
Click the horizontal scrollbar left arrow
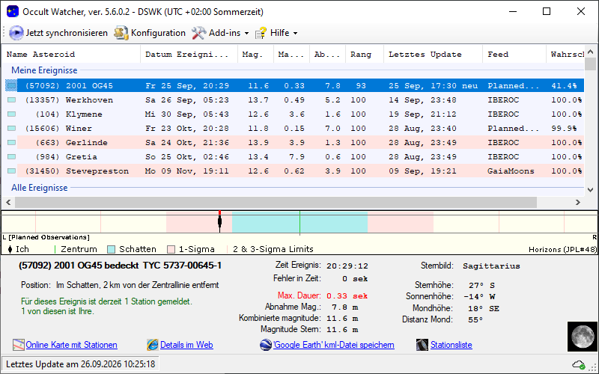click(x=8, y=202)
